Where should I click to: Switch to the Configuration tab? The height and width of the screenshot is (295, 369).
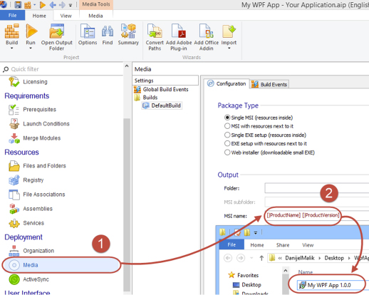point(227,84)
